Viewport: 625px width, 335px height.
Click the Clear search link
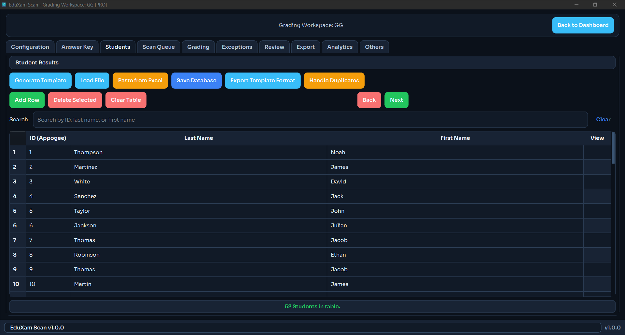pos(603,120)
